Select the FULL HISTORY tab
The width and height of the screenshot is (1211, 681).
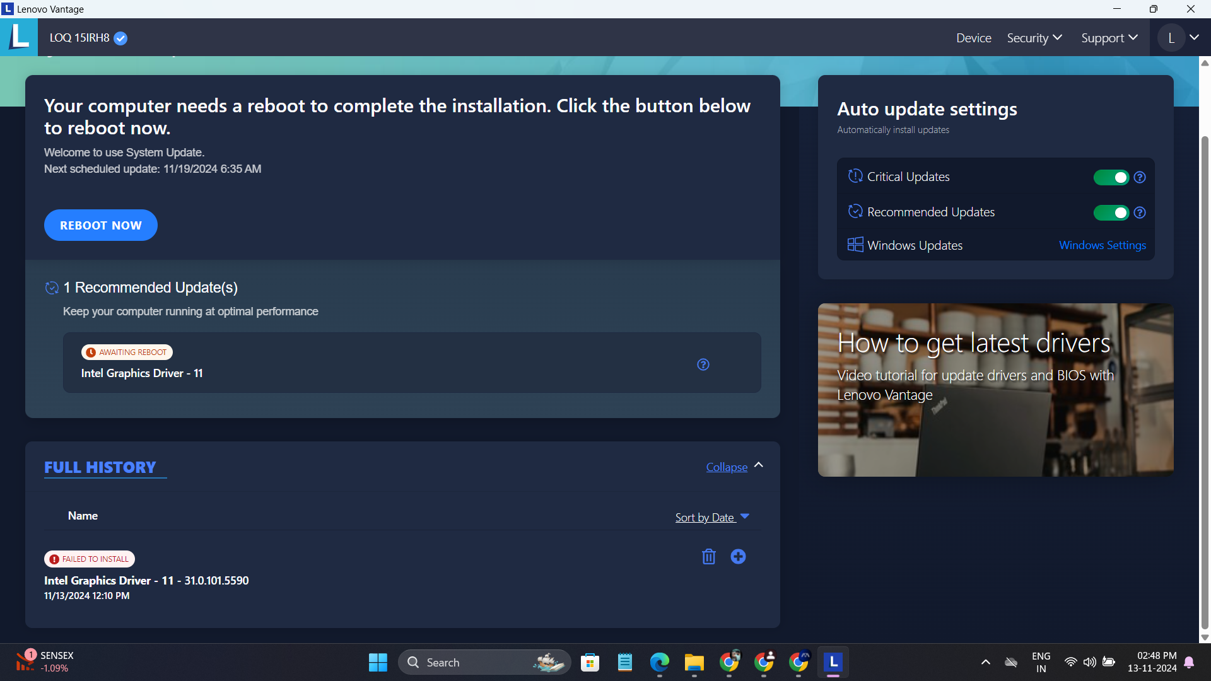point(100,467)
